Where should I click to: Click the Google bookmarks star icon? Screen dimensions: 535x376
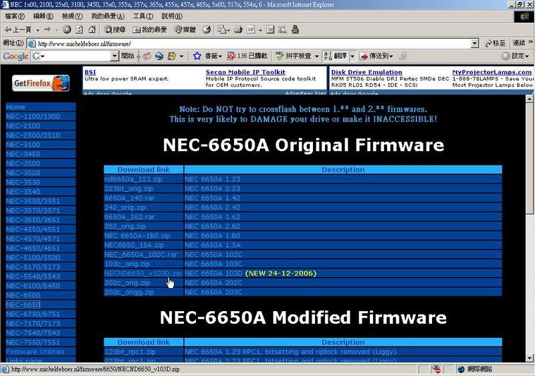(197, 56)
